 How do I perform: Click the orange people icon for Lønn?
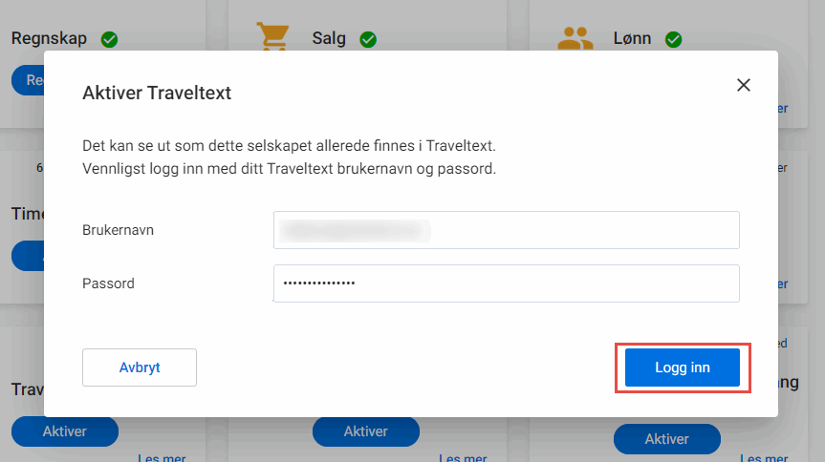(575, 38)
